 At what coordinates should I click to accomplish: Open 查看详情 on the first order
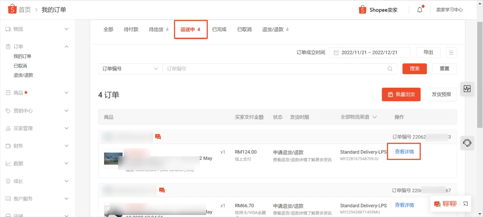(404, 151)
